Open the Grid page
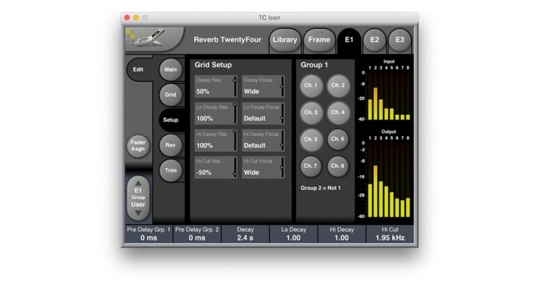The image size is (540, 293). (x=170, y=95)
